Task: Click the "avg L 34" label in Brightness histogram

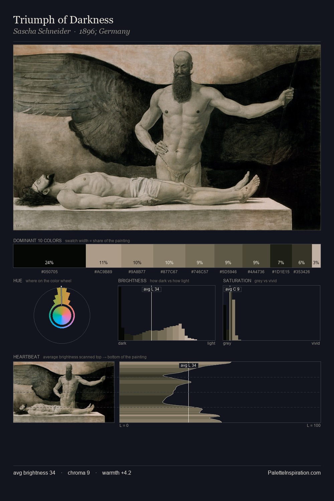Action: pyautogui.click(x=151, y=289)
